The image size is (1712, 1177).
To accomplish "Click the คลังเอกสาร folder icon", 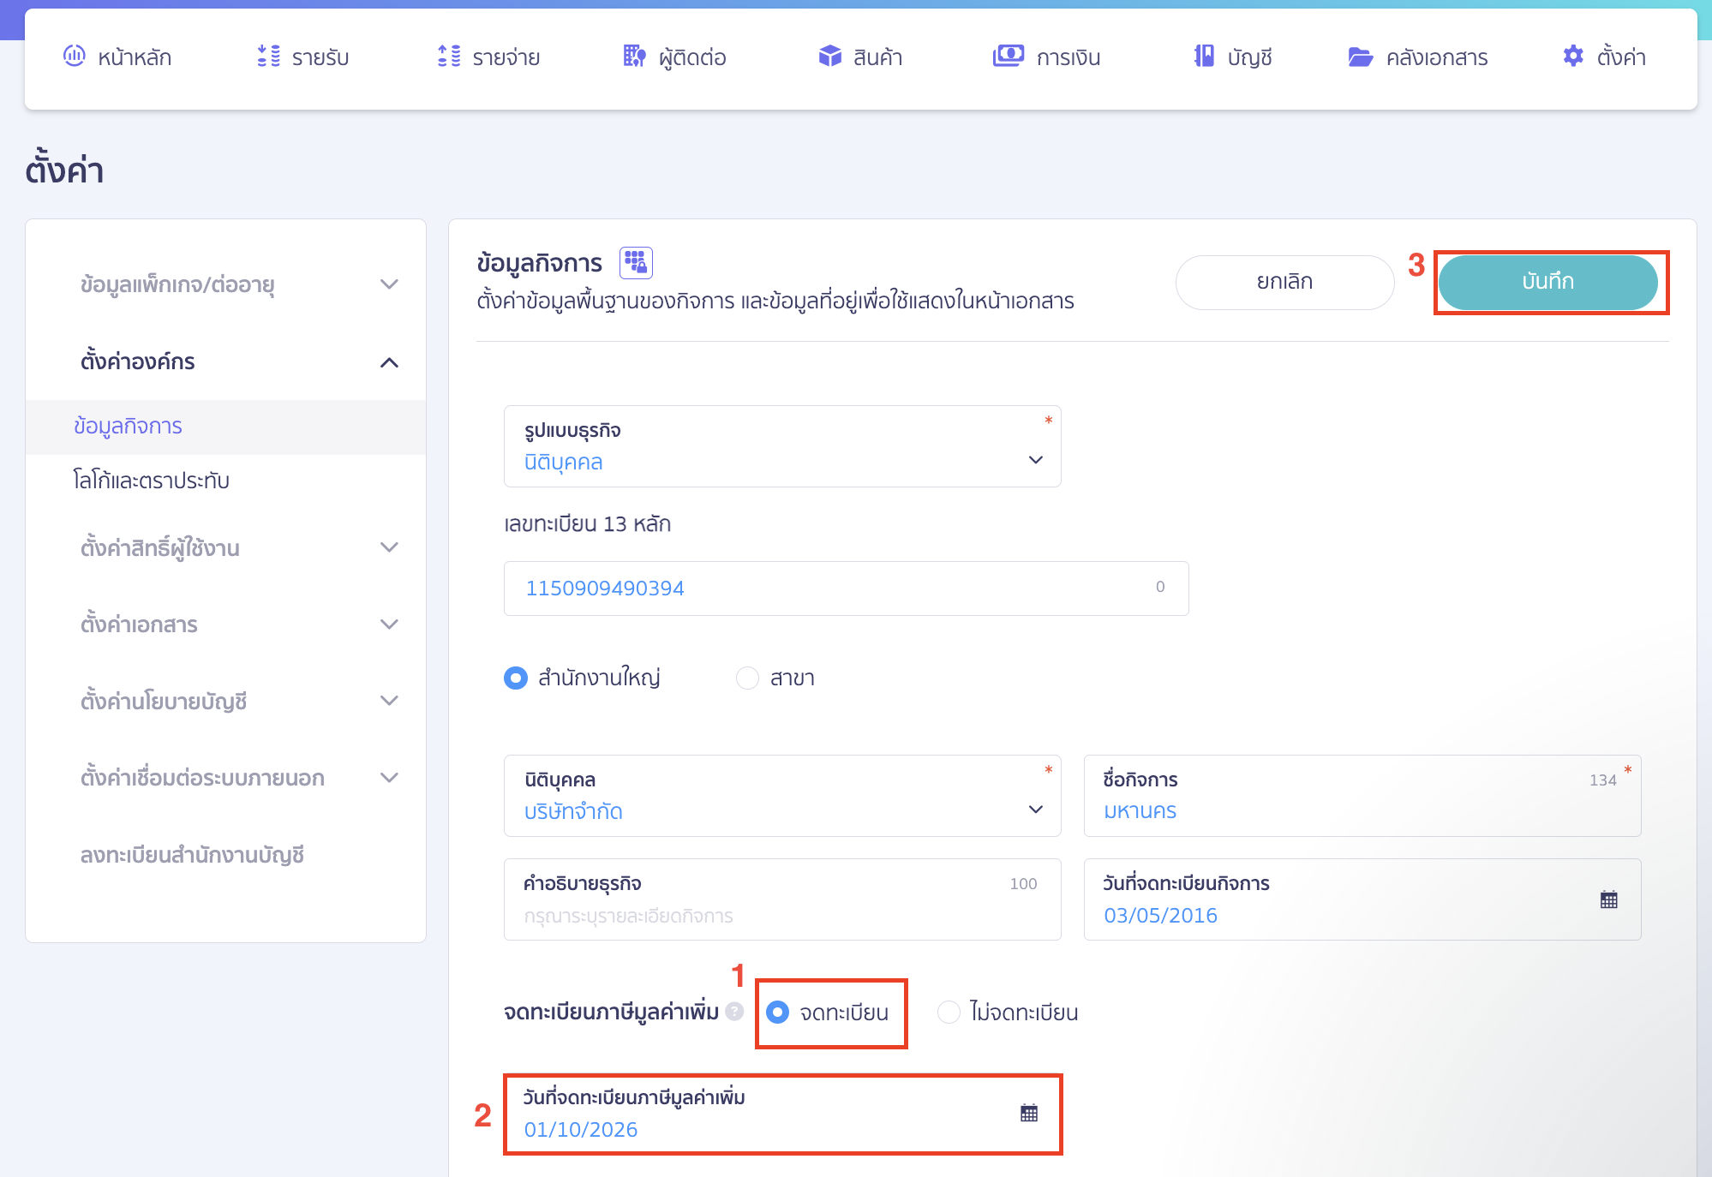I will click(x=1361, y=57).
